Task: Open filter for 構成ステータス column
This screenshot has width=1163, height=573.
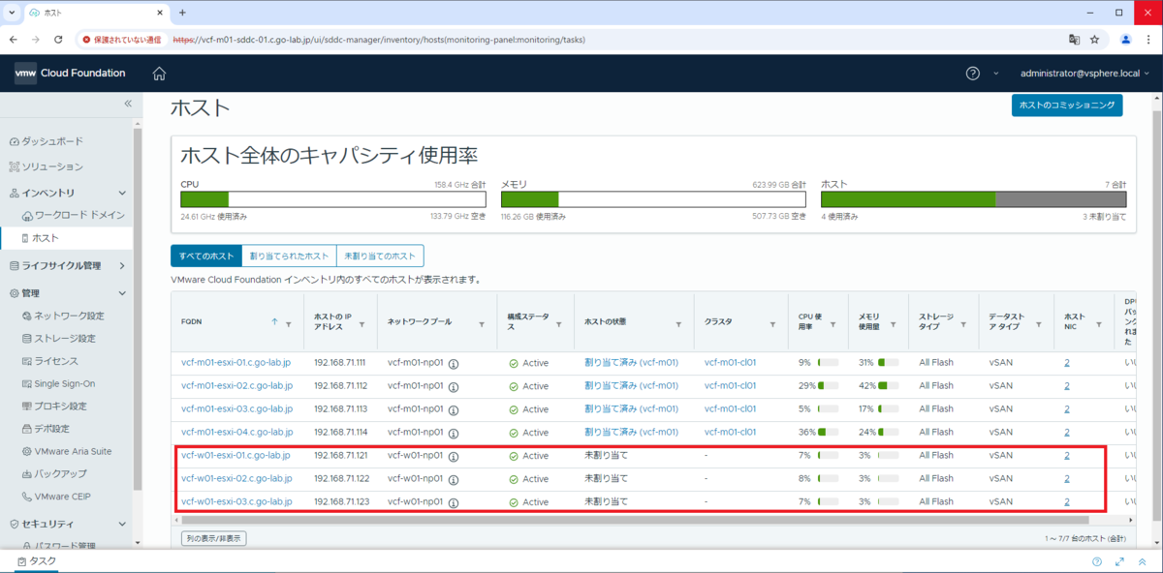Action: pos(561,324)
